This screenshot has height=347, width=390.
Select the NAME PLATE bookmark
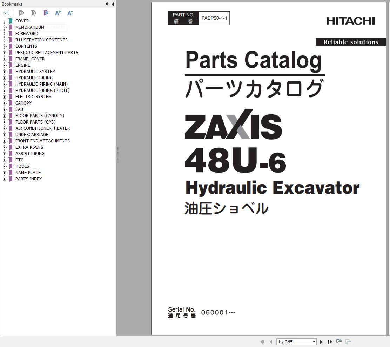[x=28, y=173]
